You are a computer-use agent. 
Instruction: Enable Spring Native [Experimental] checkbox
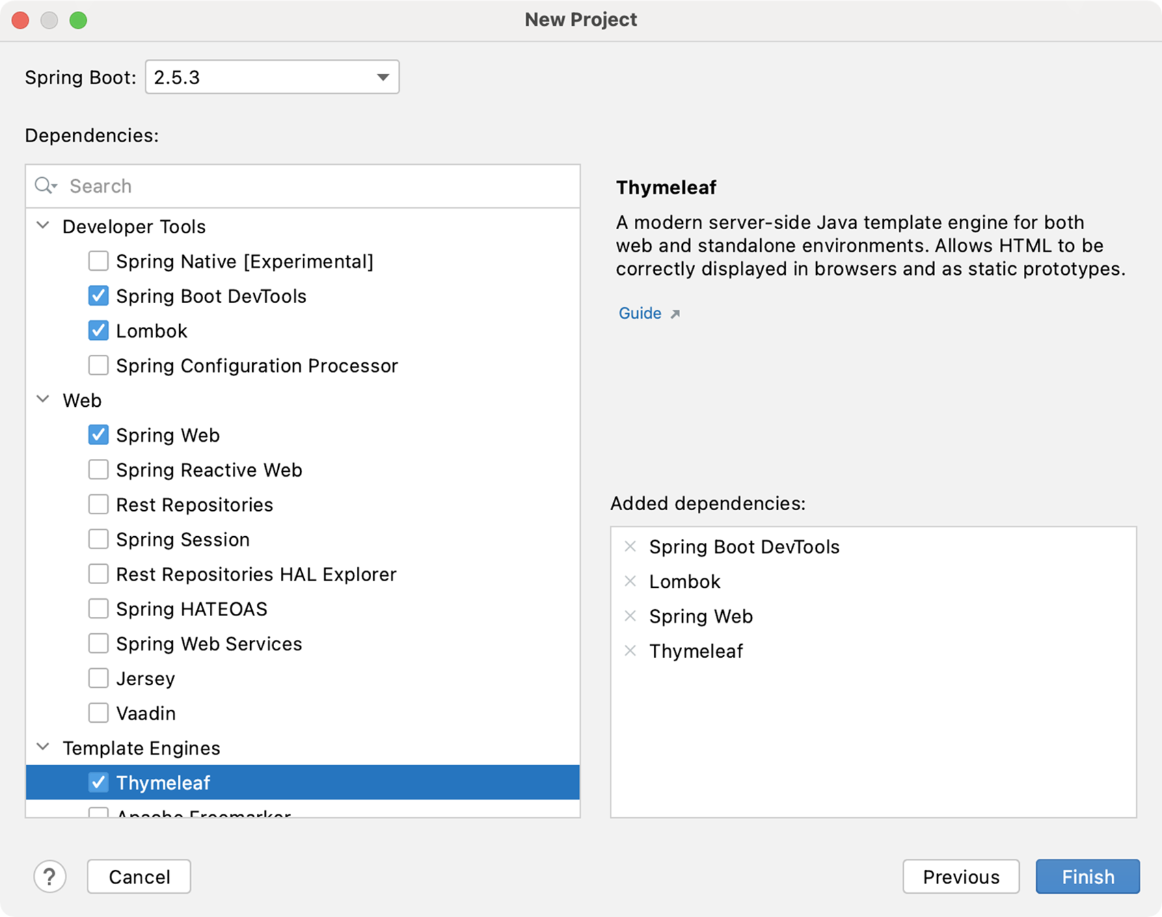(98, 261)
